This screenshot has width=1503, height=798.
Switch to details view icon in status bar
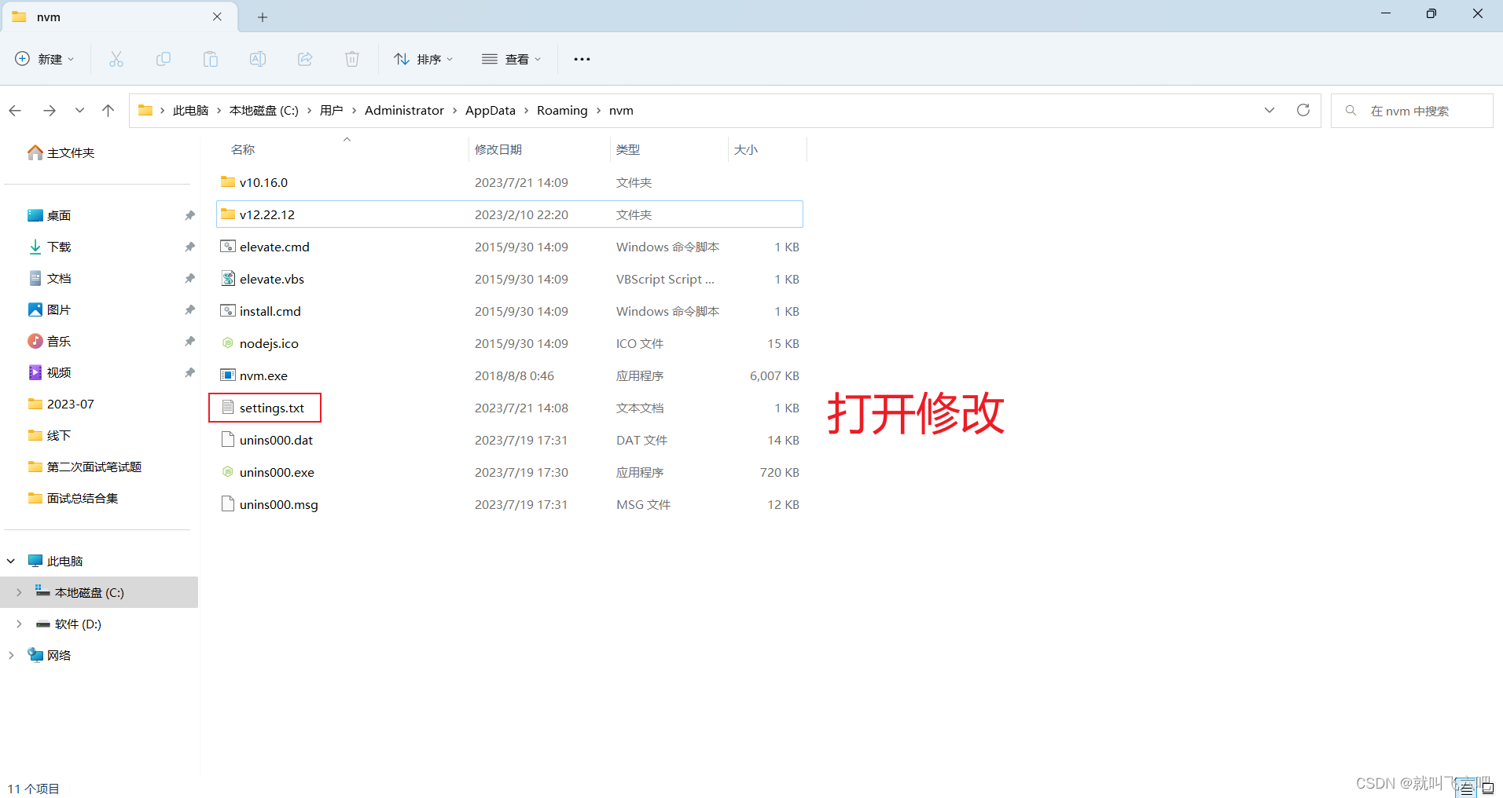pyautogui.click(x=1467, y=789)
